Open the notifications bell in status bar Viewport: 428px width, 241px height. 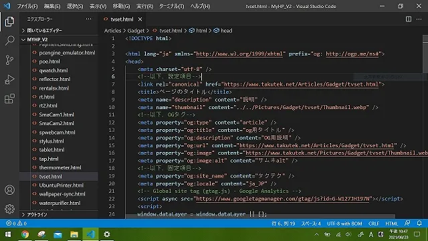[x=419, y=223]
